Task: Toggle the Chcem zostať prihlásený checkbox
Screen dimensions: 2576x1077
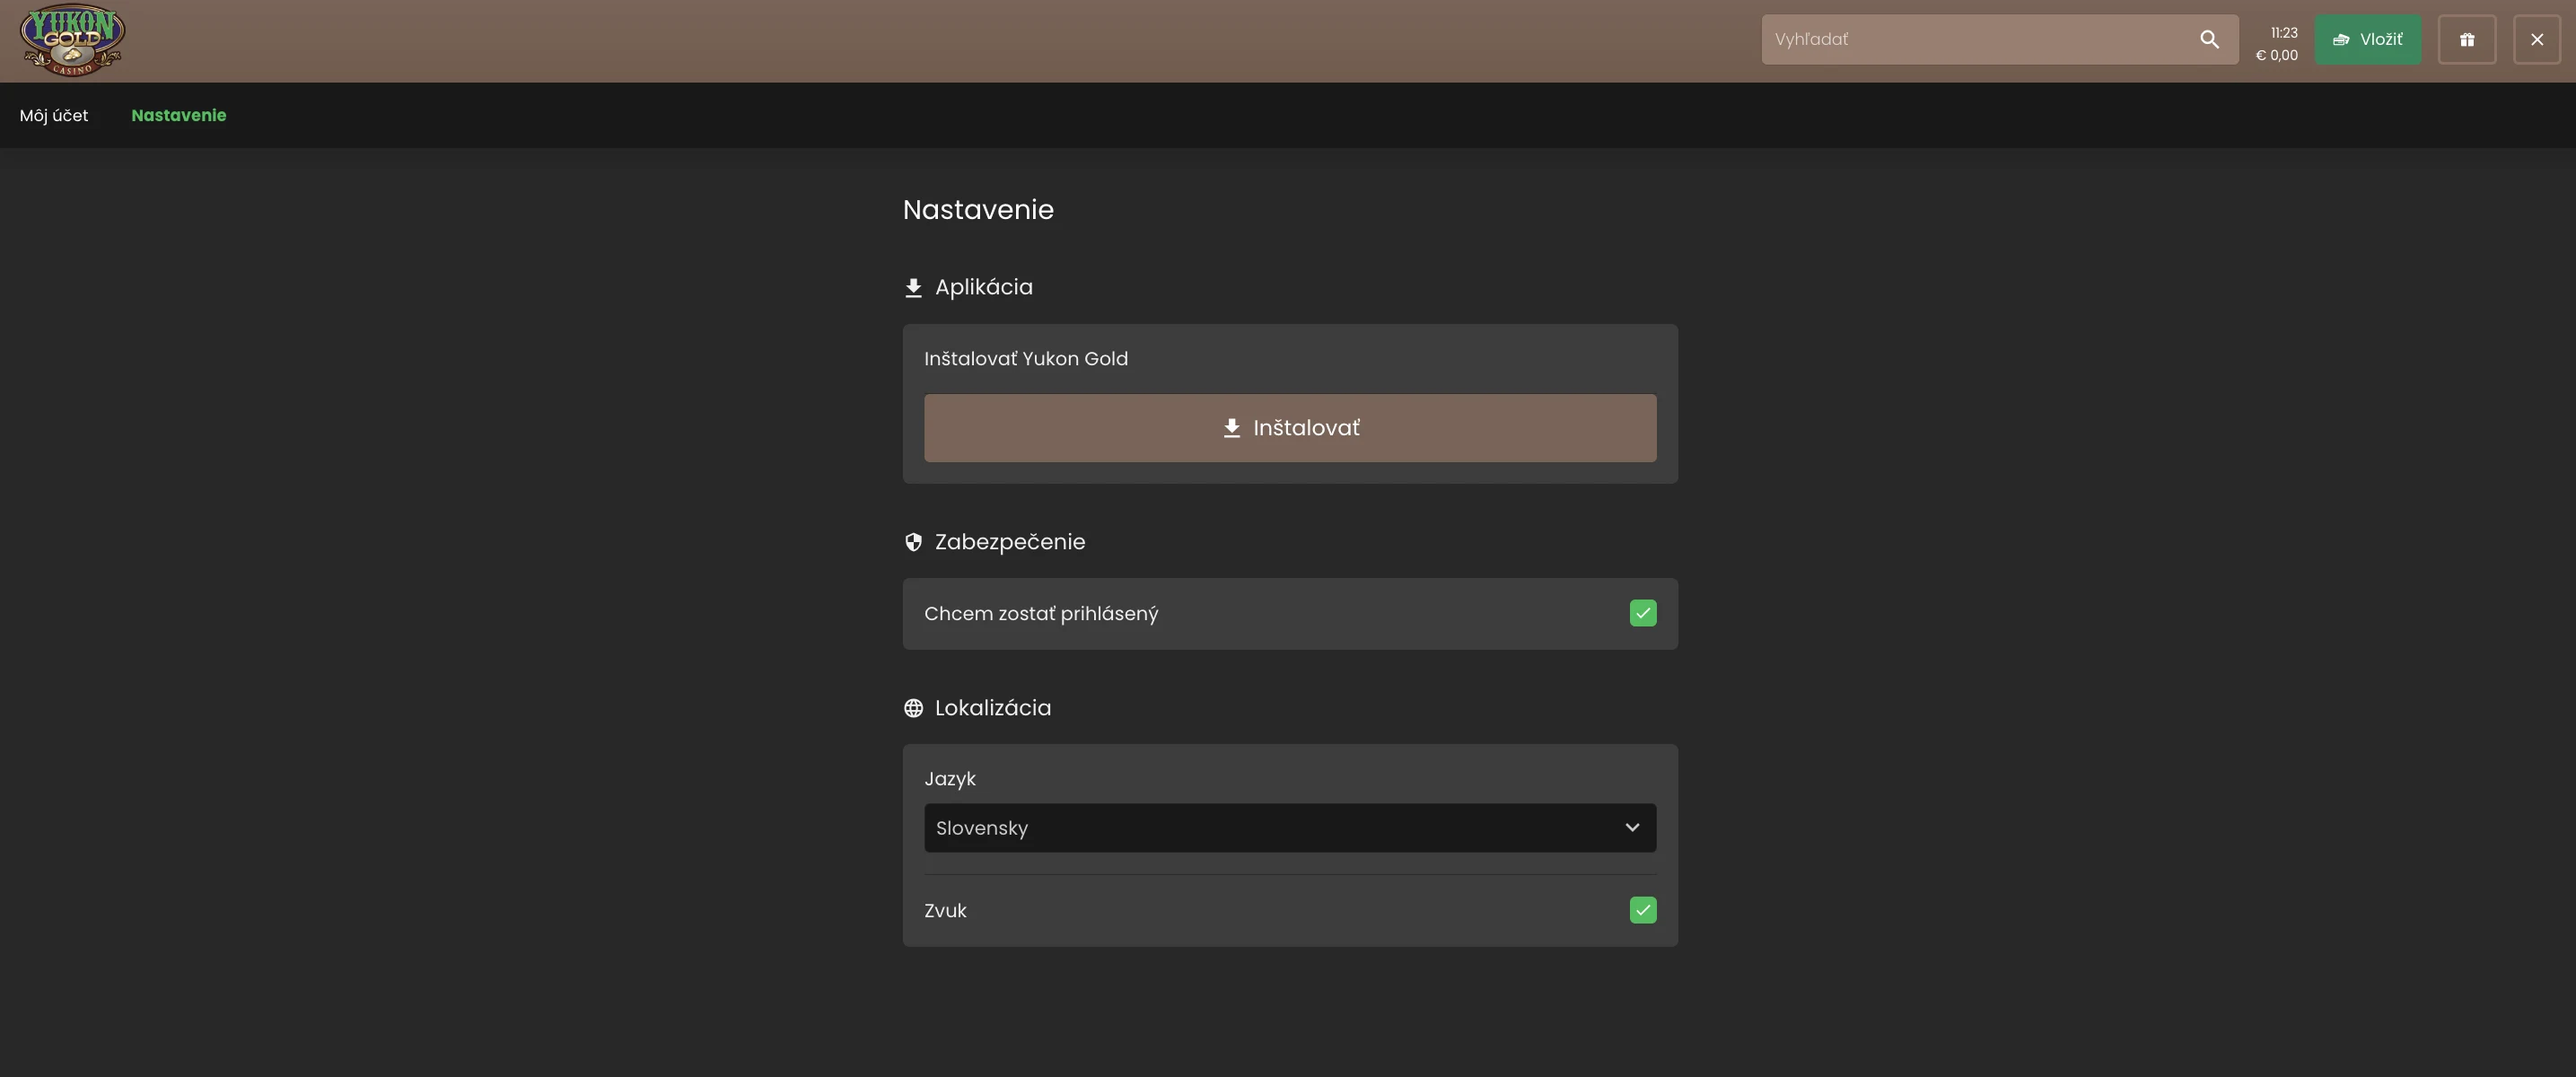Action: tap(1642, 613)
